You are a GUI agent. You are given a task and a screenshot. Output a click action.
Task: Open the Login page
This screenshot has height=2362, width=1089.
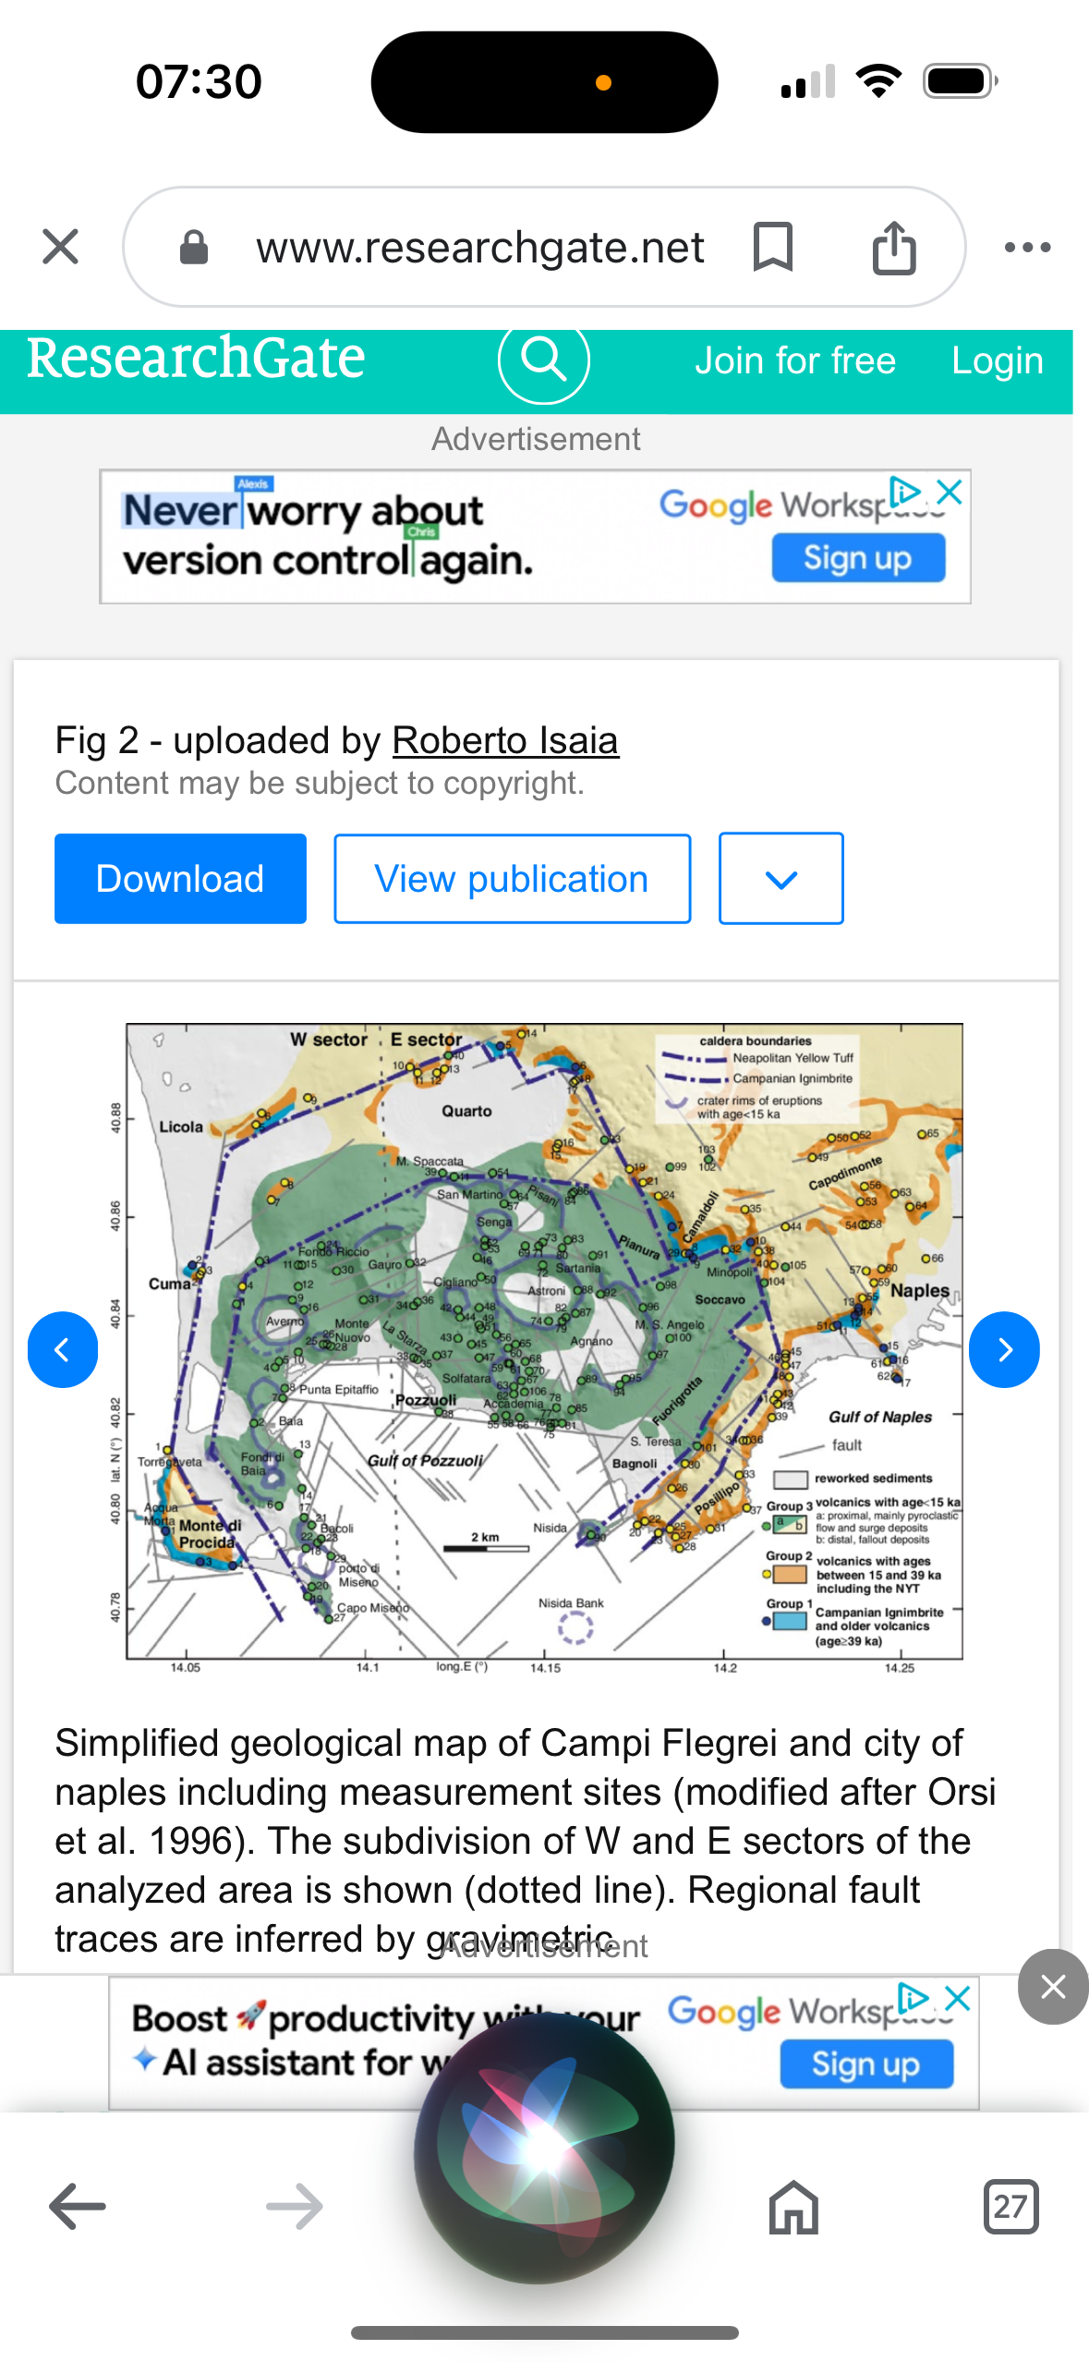(x=998, y=360)
